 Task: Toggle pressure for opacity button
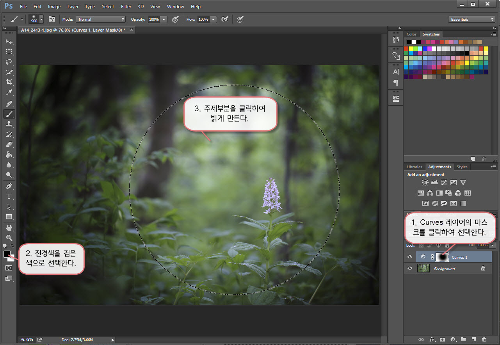[x=175, y=19]
